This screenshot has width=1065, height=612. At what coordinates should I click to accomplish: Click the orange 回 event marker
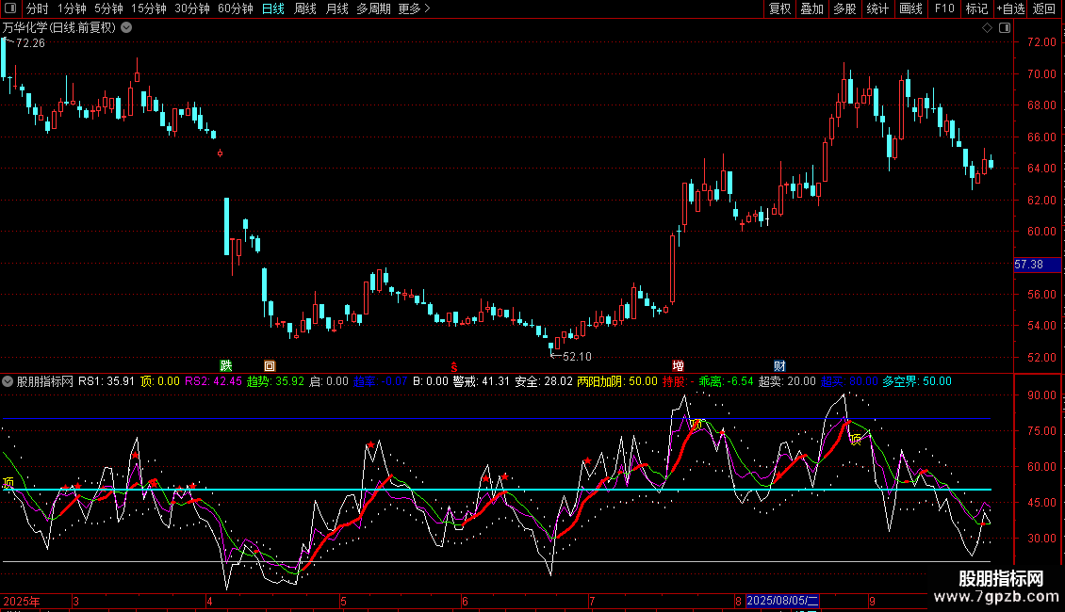[270, 365]
